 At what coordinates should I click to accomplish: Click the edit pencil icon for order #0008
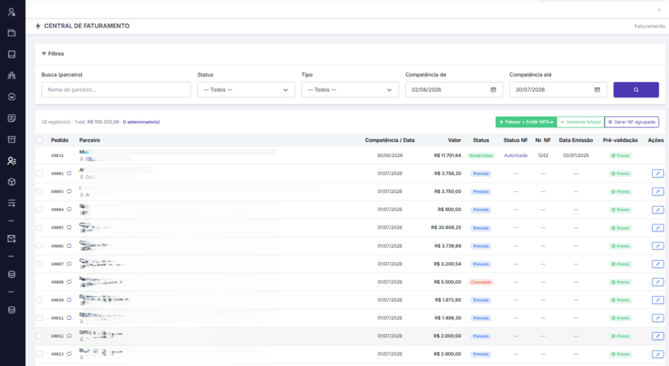click(657, 282)
